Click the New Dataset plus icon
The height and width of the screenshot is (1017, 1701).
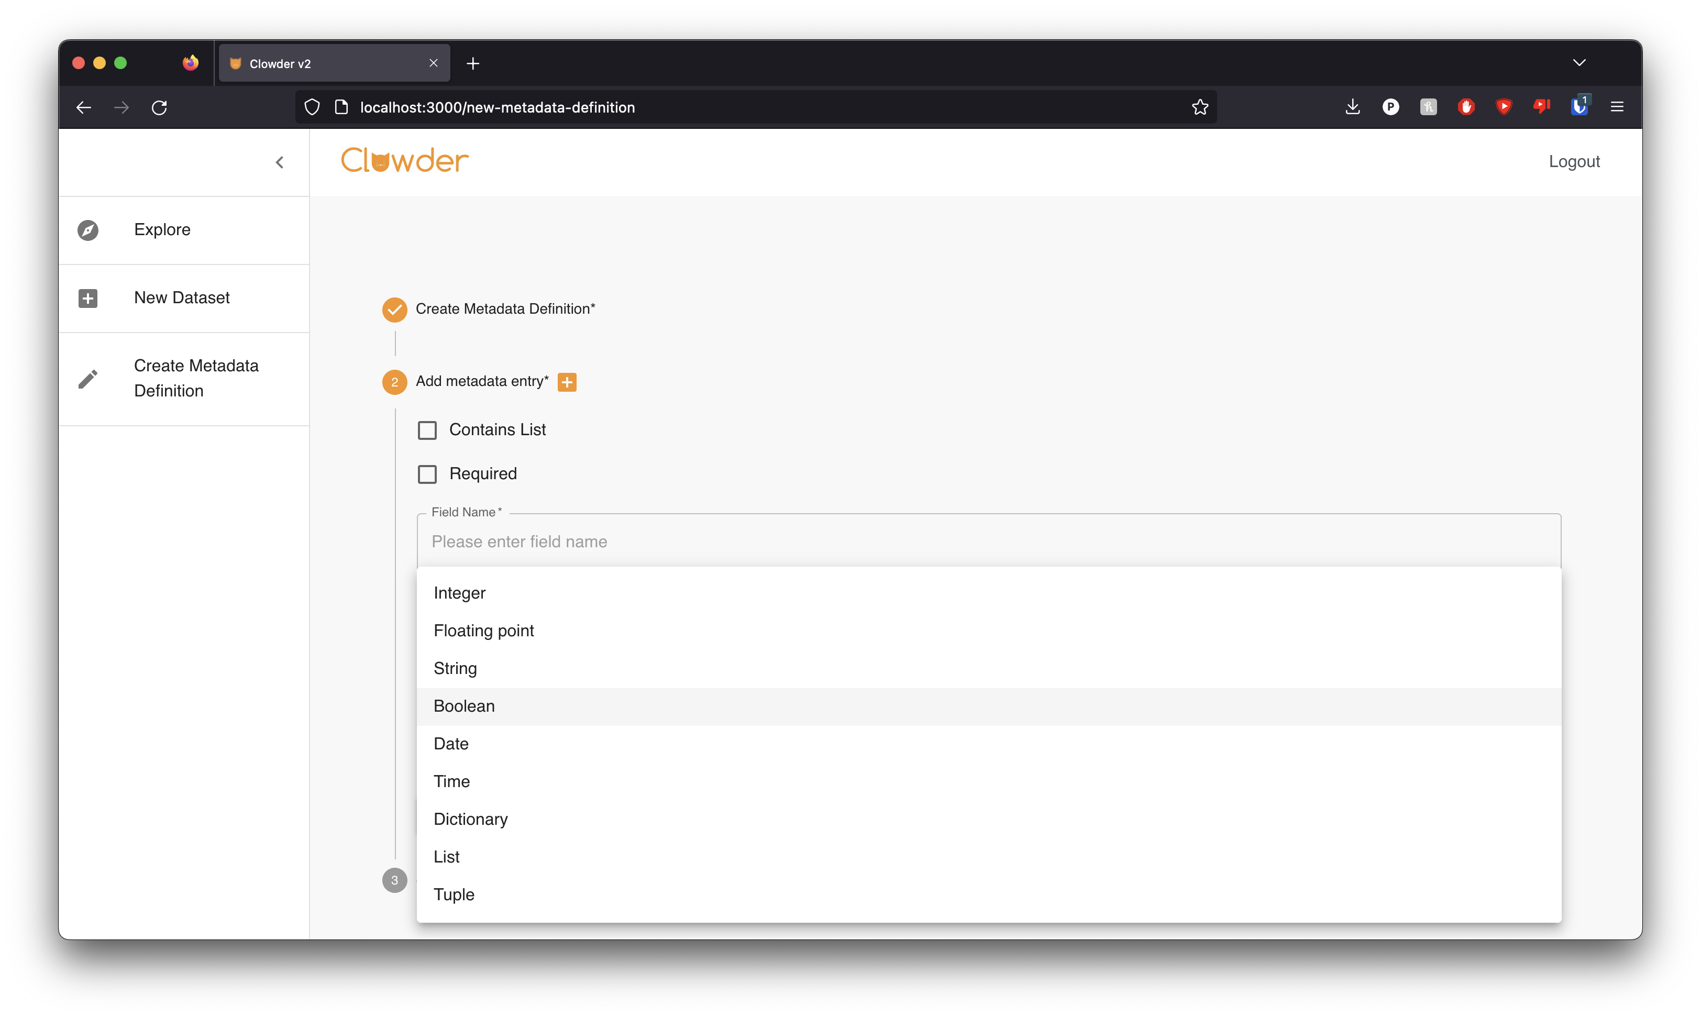click(x=88, y=298)
